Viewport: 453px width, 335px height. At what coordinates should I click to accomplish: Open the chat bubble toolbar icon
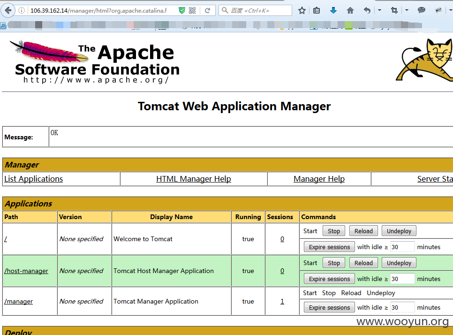point(422,10)
